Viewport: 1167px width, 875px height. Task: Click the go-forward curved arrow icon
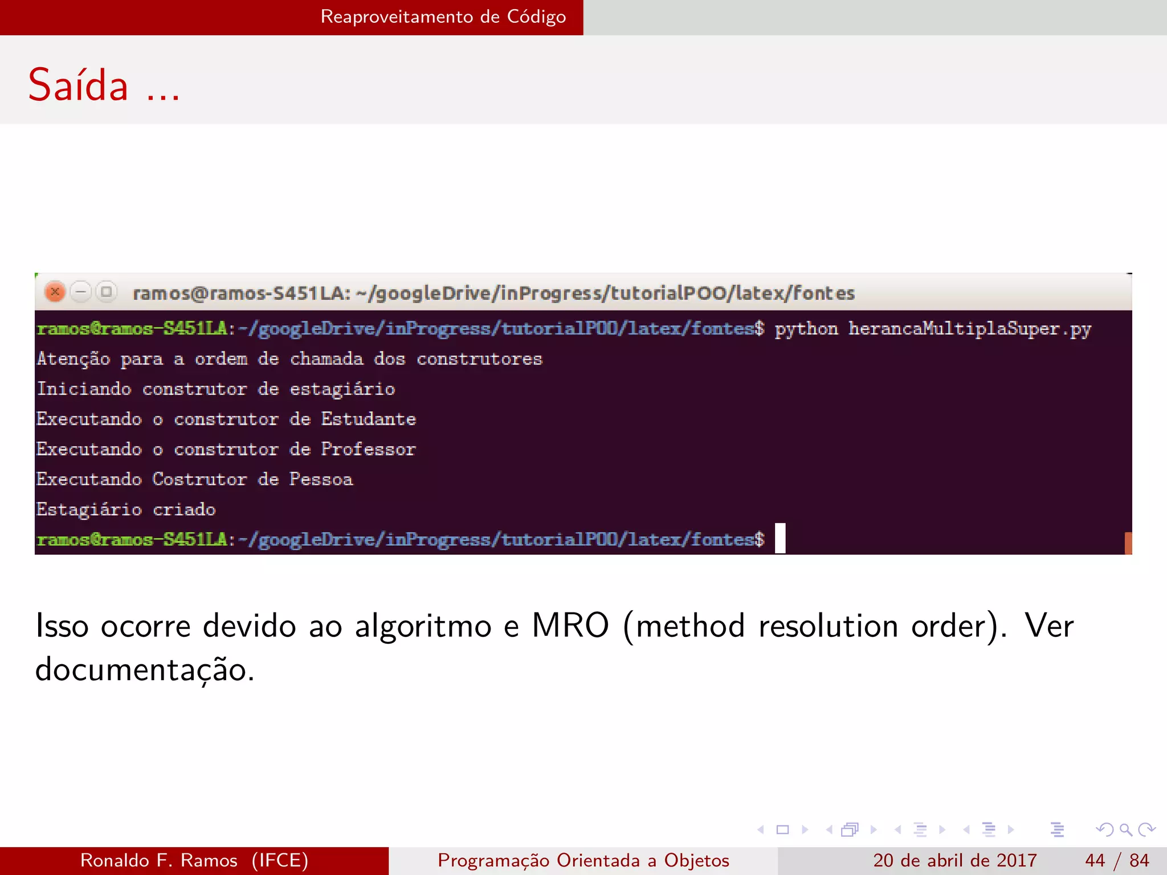click(x=1146, y=829)
